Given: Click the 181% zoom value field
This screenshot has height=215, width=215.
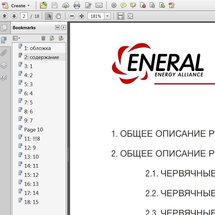Looking at the screenshot, I should (96, 16).
